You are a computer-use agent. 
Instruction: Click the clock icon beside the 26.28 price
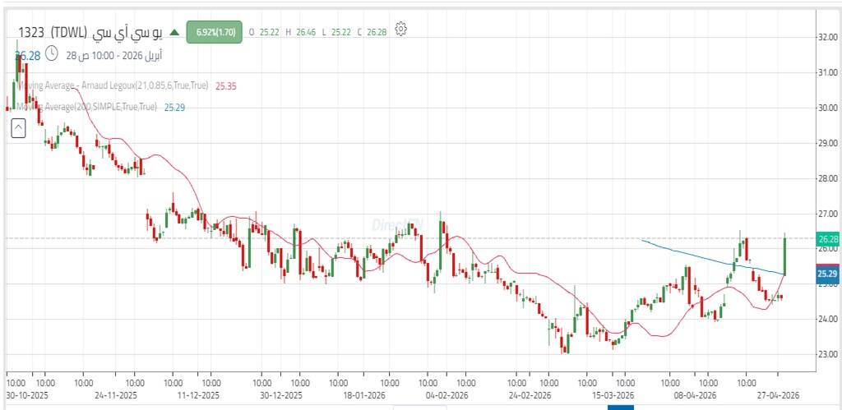click(52, 54)
